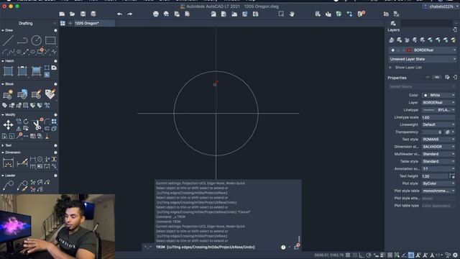
Task: Click the command line help icon
Action: coord(283,247)
